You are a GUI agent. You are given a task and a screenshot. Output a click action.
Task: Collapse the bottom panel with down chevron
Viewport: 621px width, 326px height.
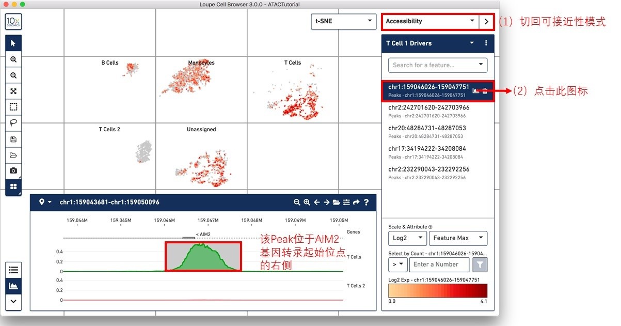[x=13, y=301]
